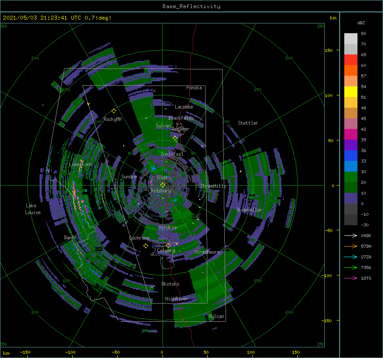Viewport: 383px width, 358px height.
Task: Click the Drumheller city label
Action: [249, 210]
